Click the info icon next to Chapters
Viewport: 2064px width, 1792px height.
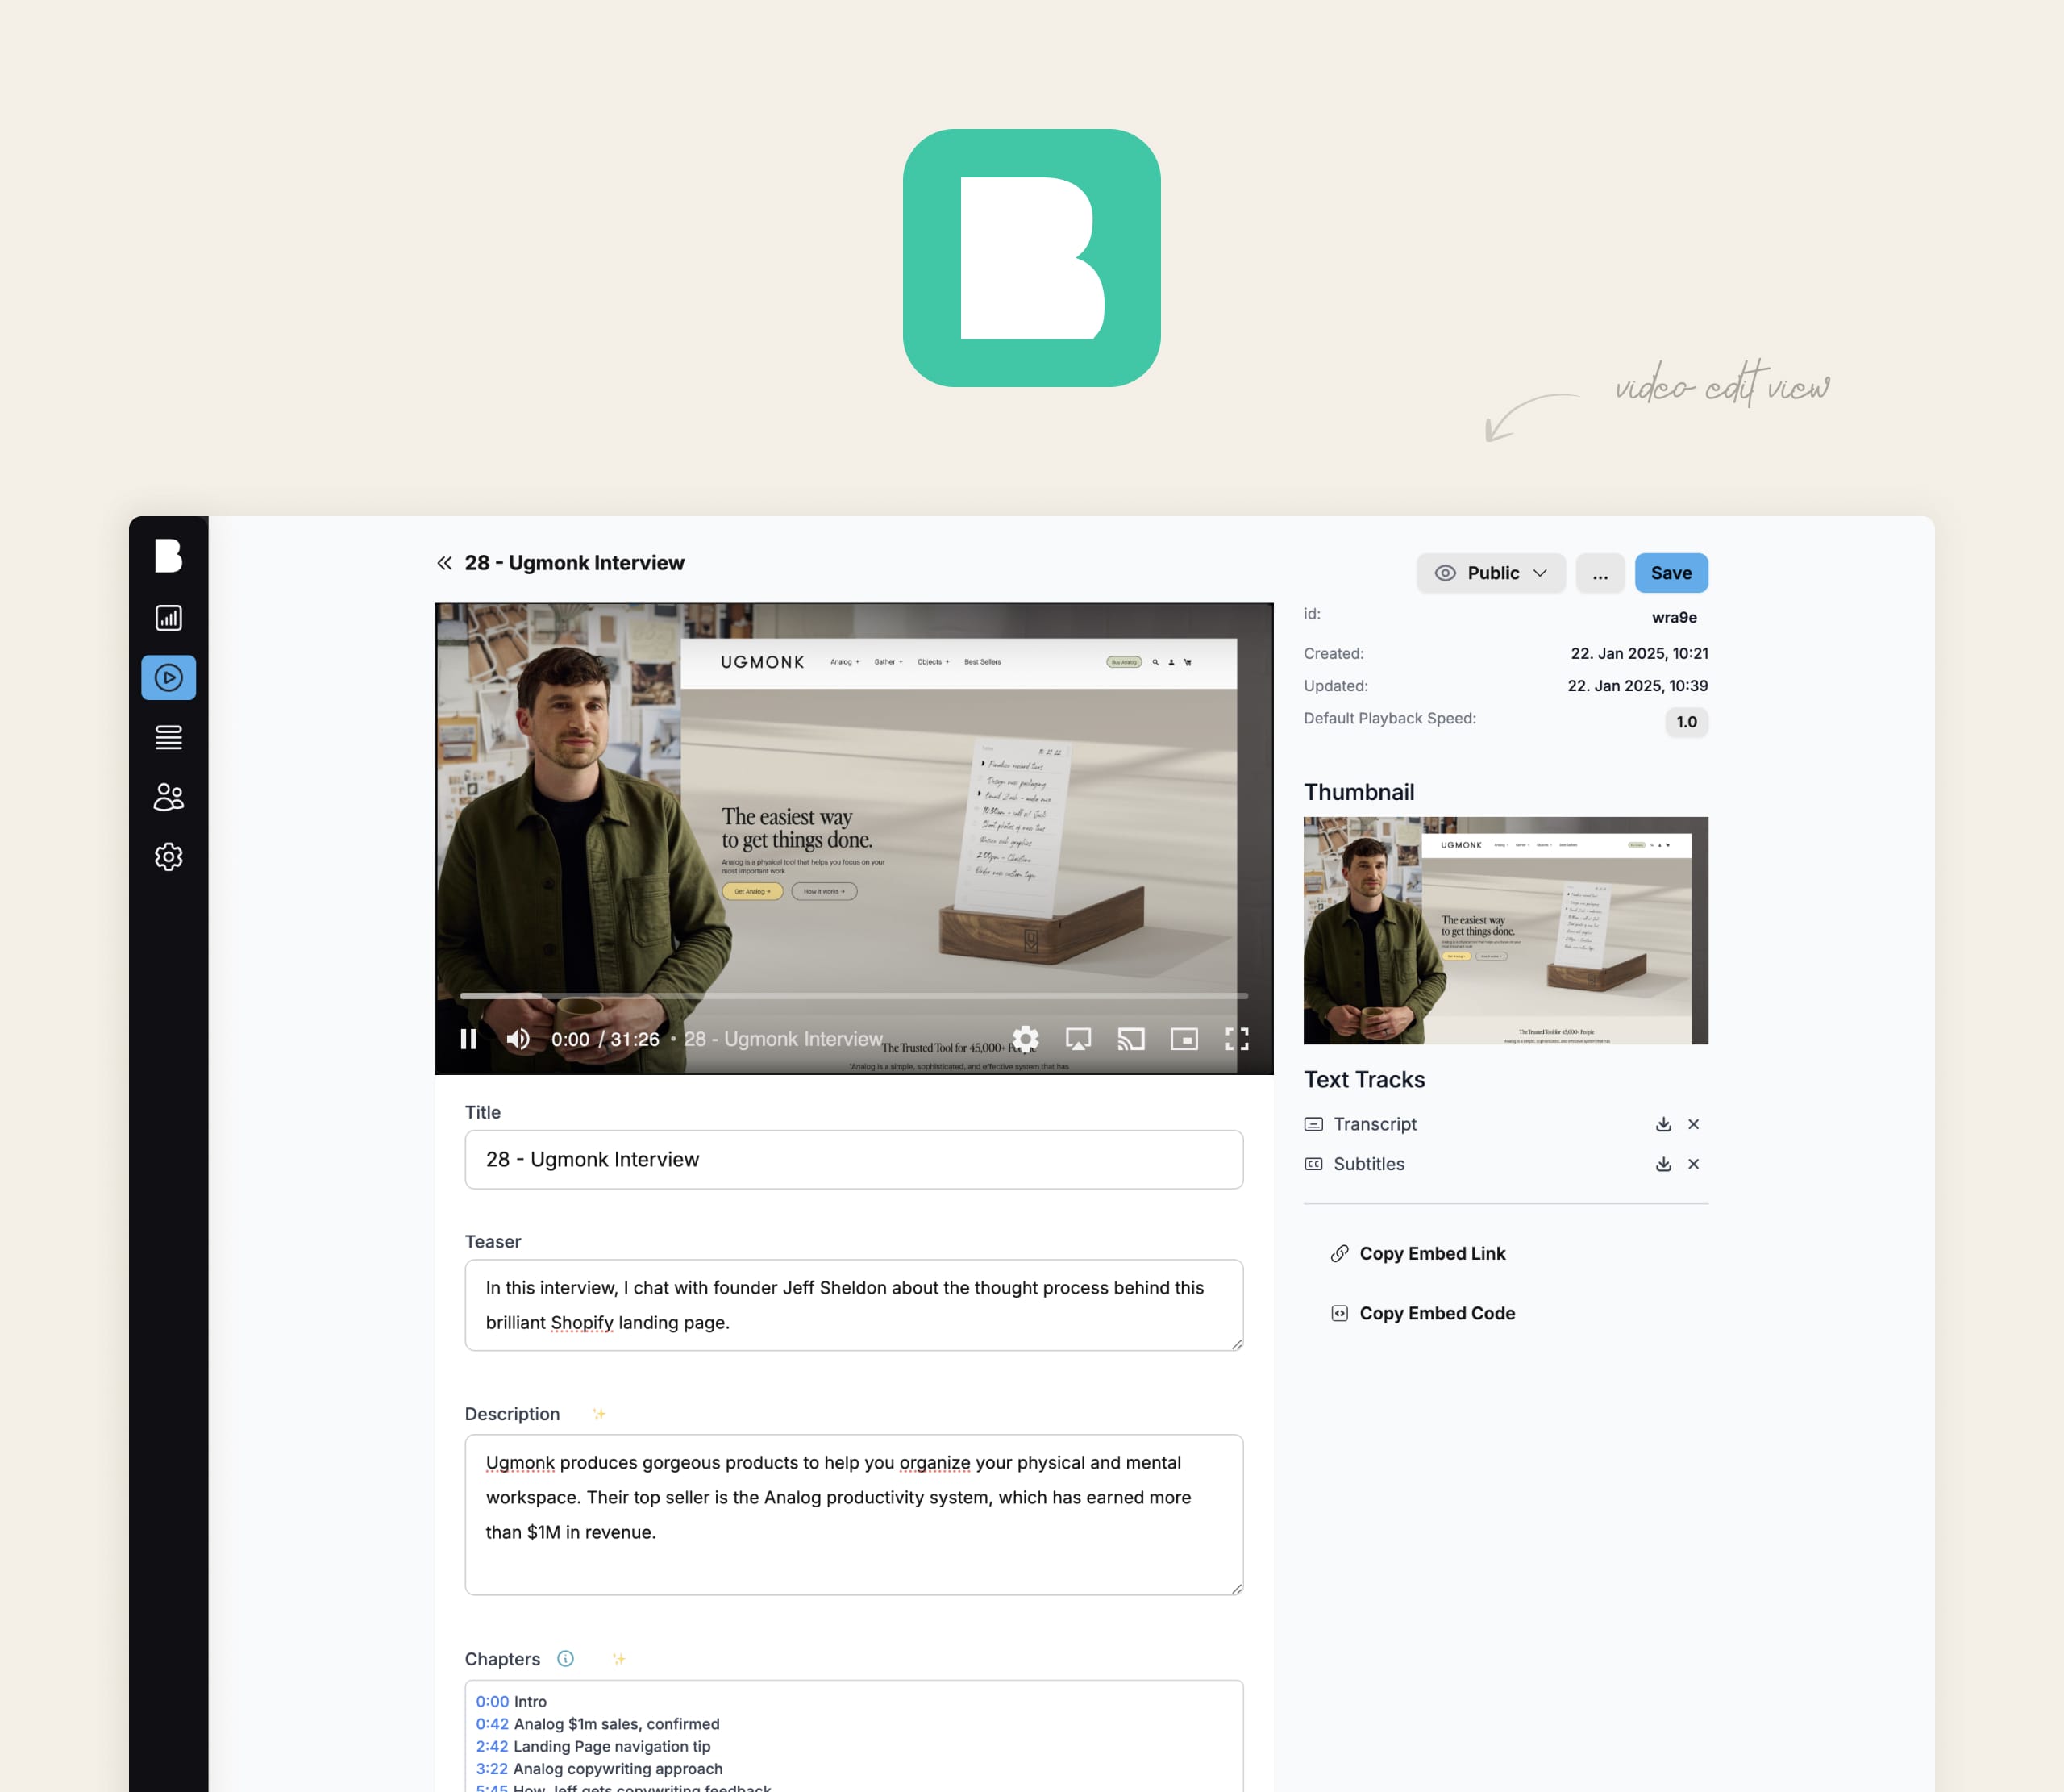pyautogui.click(x=566, y=1659)
